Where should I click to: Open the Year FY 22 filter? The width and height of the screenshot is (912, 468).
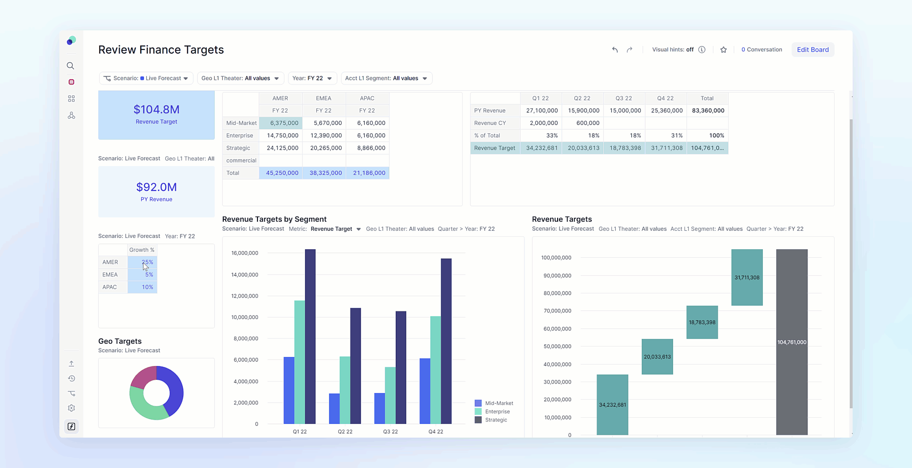(312, 78)
